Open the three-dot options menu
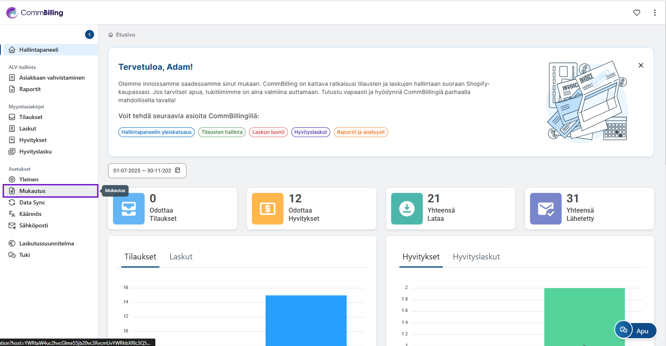The image size is (666, 346). tap(654, 13)
